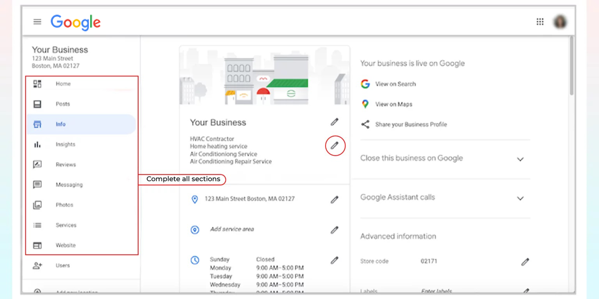Click the Website sidebar icon
Image resolution: width=599 pixels, height=299 pixels.
(x=37, y=245)
